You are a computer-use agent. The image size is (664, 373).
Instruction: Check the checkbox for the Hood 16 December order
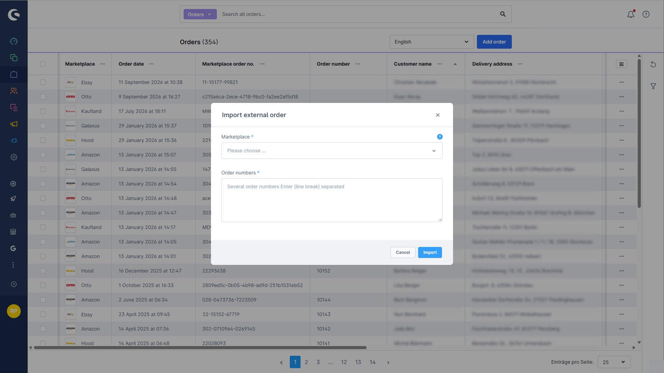pyautogui.click(x=43, y=271)
